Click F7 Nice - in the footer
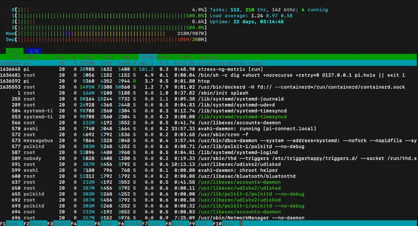Screen dimensions: 418x226 click(x=153, y=223)
